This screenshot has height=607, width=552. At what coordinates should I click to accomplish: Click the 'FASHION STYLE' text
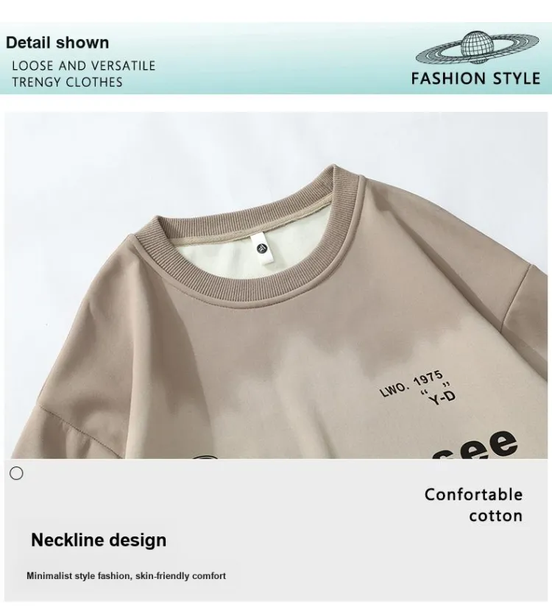(x=475, y=79)
